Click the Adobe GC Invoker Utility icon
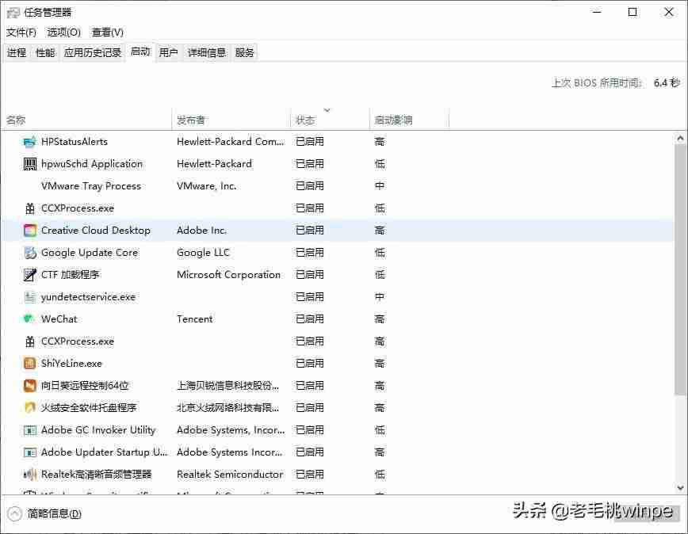The image size is (688, 534). click(x=29, y=430)
